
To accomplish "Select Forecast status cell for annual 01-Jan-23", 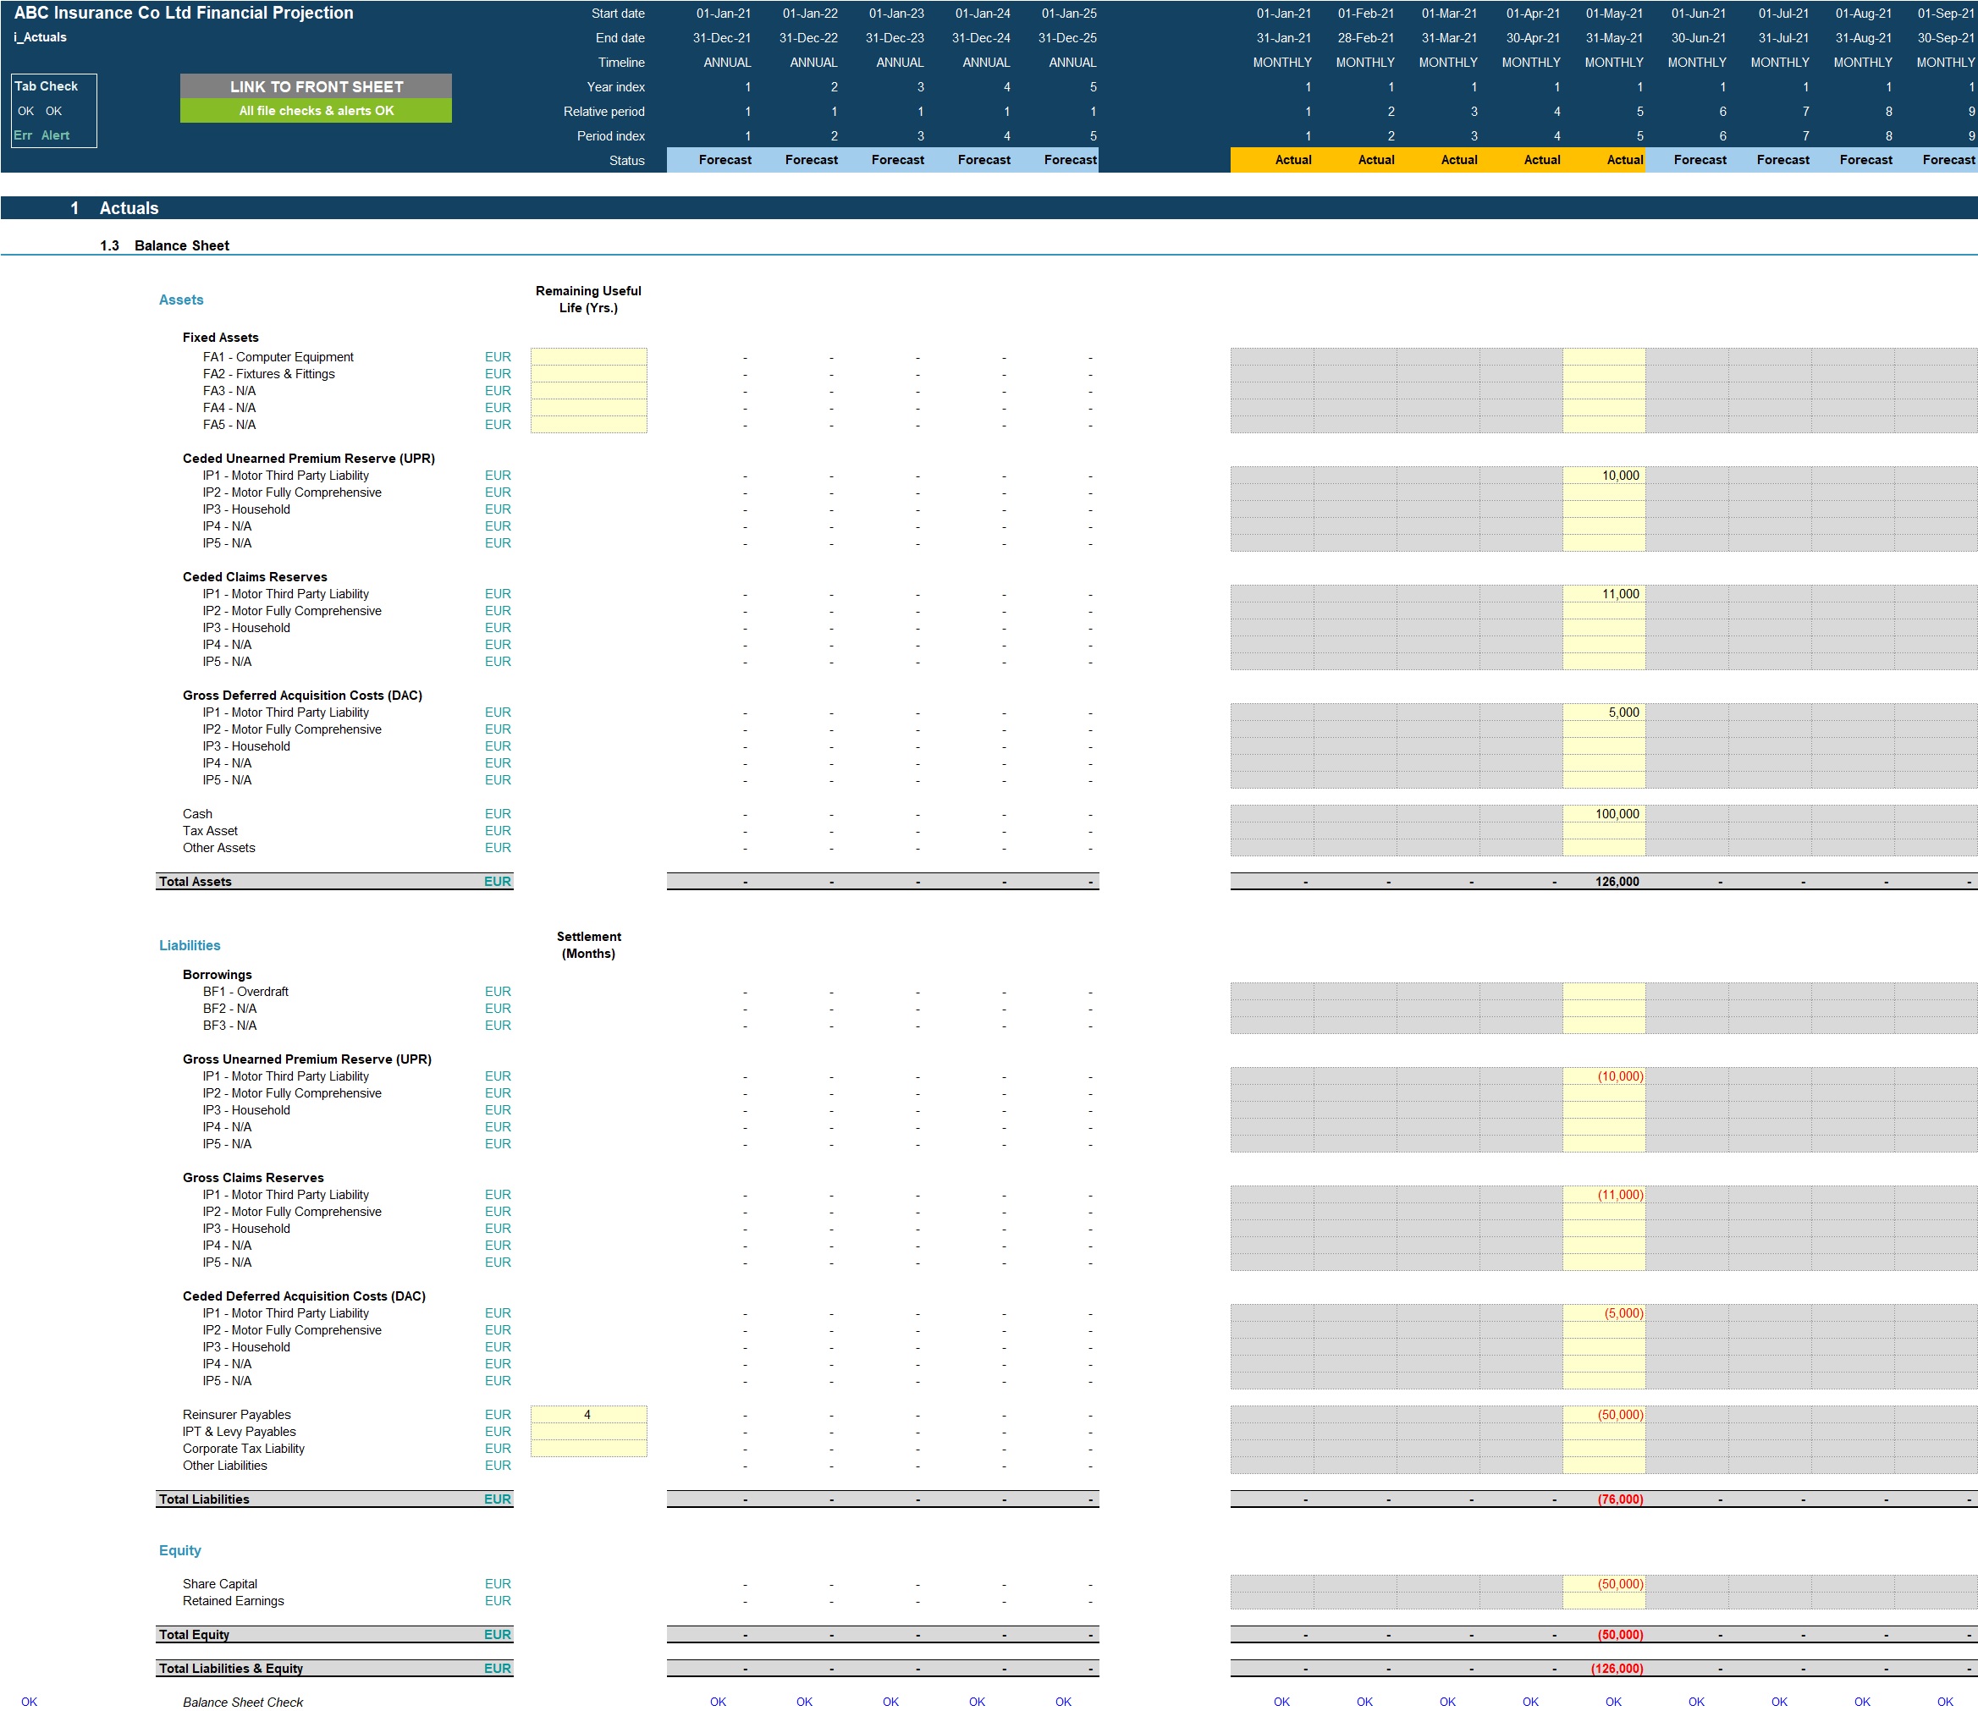I will [x=883, y=159].
